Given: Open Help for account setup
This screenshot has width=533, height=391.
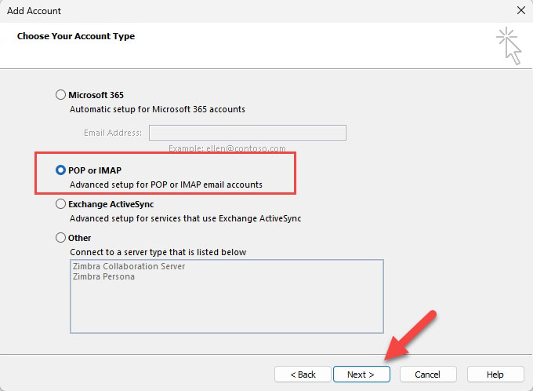Looking at the screenshot, I should [x=495, y=375].
